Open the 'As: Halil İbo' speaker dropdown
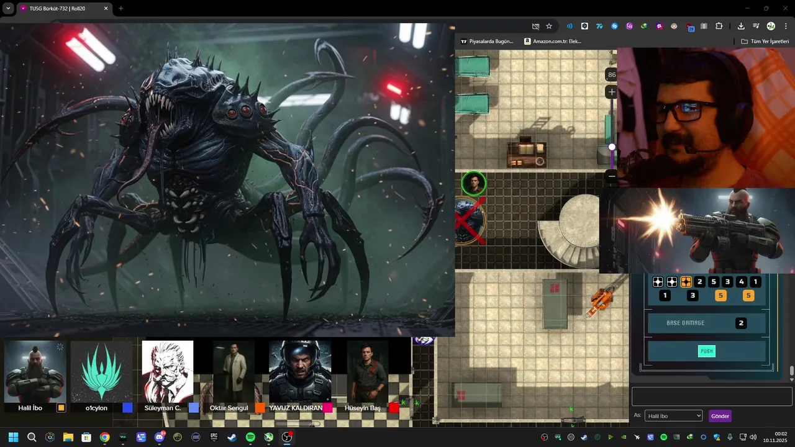The image size is (795, 447). [x=673, y=416]
